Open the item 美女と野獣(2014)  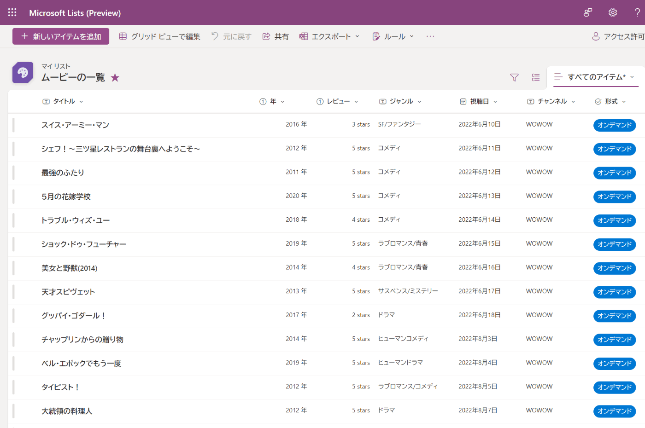69,268
